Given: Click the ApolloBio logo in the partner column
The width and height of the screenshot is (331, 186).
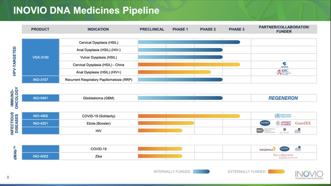Looking at the screenshot, I should 284,65.
